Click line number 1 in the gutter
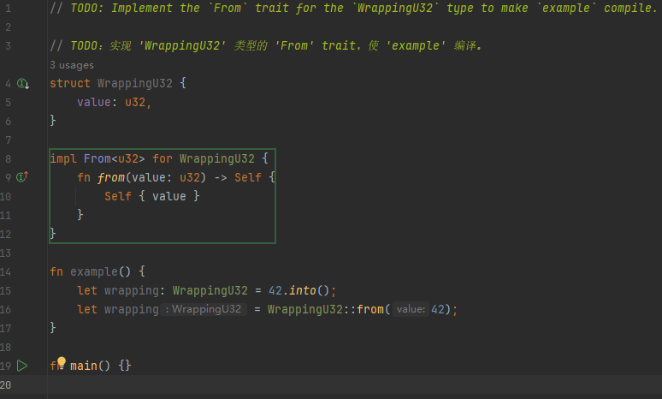The width and height of the screenshot is (662, 399). (8, 9)
